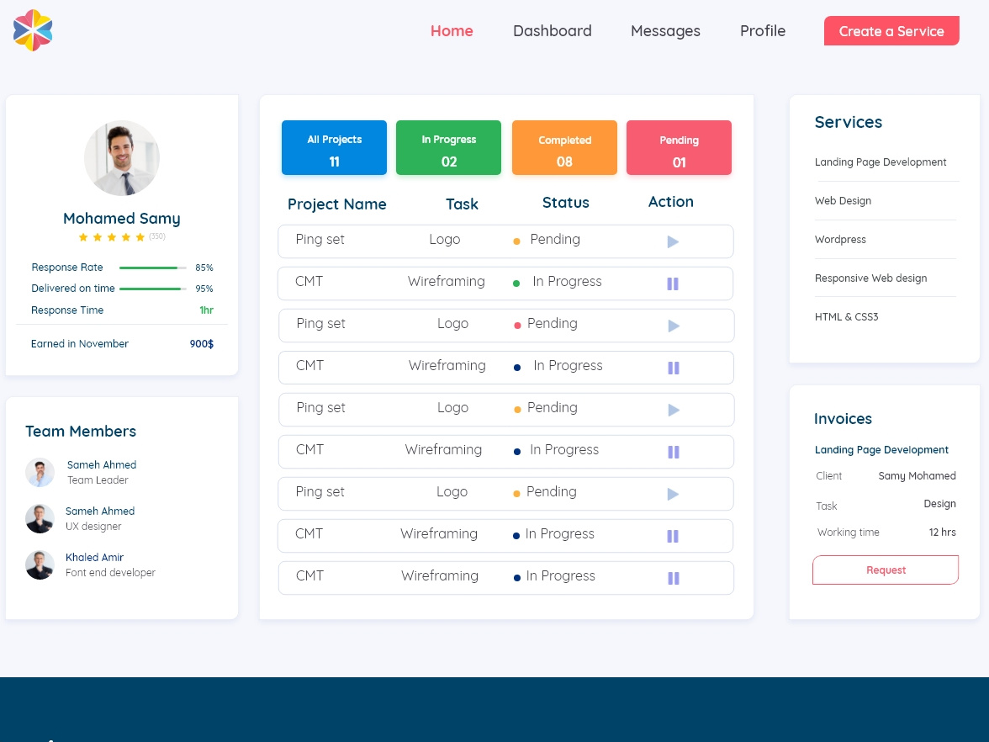This screenshot has width=989, height=742.
Task: Start the first Ping set Logo project
Action: pos(673,241)
